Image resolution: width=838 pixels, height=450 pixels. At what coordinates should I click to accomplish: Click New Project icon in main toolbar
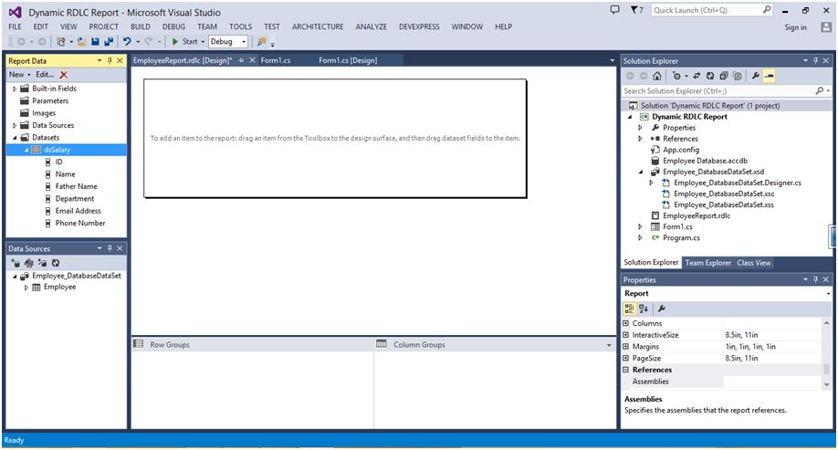61,42
